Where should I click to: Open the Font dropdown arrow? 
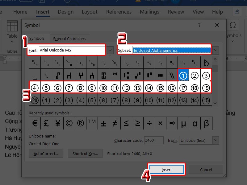click(x=110, y=50)
